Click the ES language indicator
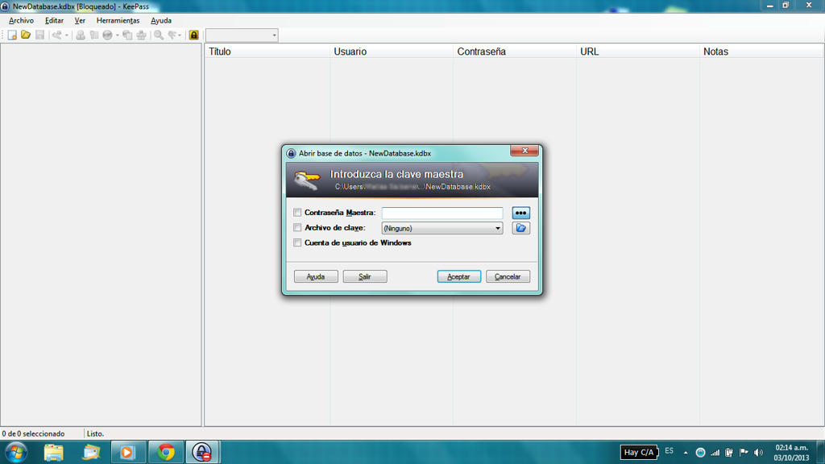The image size is (825, 464). coord(670,451)
